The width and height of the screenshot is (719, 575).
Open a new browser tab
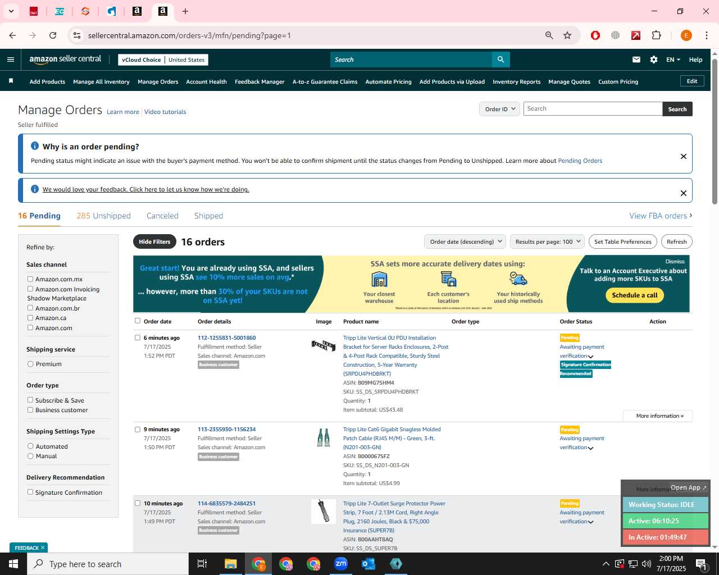(185, 11)
